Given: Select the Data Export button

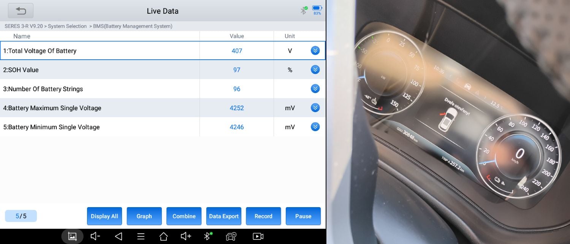Looking at the screenshot, I should click(x=224, y=216).
